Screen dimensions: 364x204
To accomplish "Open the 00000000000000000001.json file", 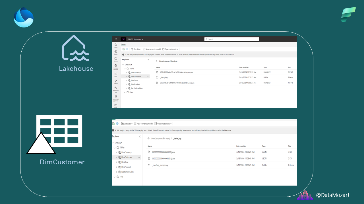I will pos(163,159).
